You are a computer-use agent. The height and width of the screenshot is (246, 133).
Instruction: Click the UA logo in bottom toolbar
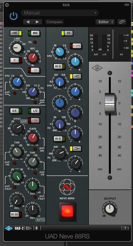9,228
